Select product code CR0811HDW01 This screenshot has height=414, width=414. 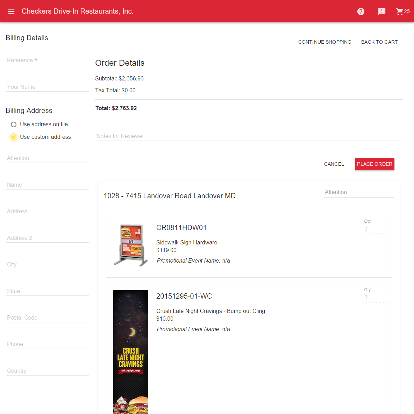point(181,228)
